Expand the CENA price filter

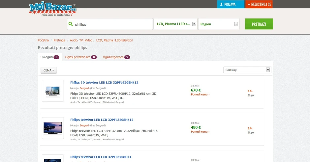[48, 70]
